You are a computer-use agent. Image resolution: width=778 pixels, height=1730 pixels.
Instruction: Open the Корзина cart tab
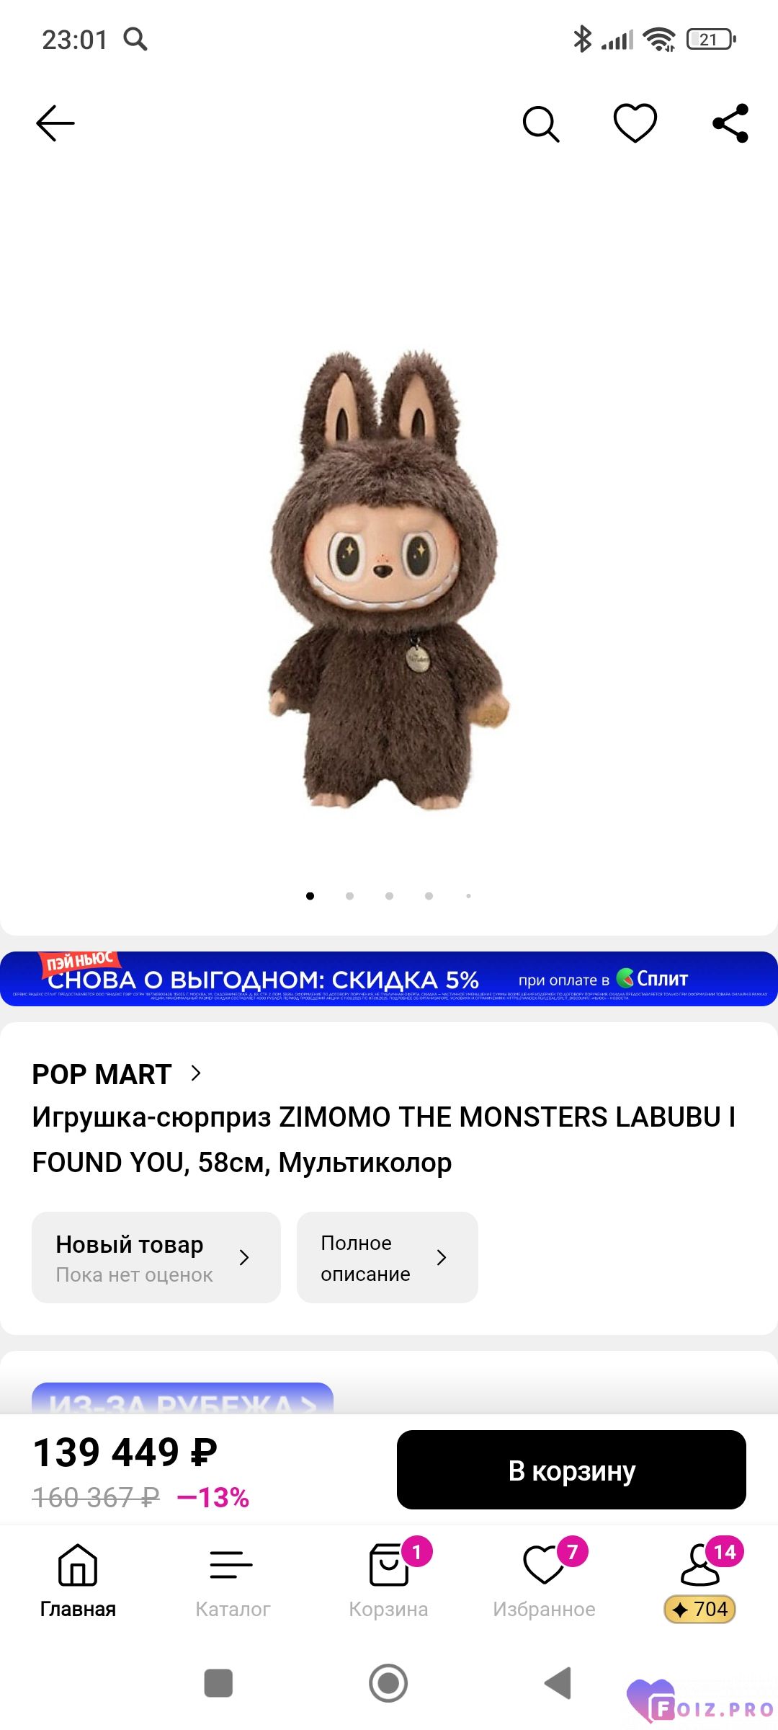pyautogui.click(x=389, y=1579)
